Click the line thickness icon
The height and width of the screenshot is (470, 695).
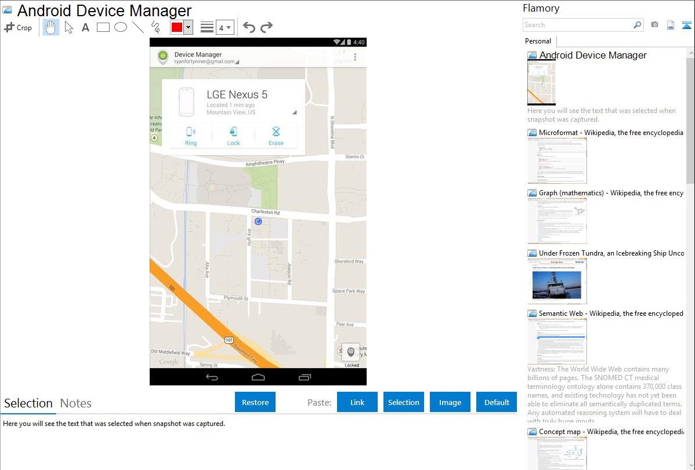click(x=207, y=27)
